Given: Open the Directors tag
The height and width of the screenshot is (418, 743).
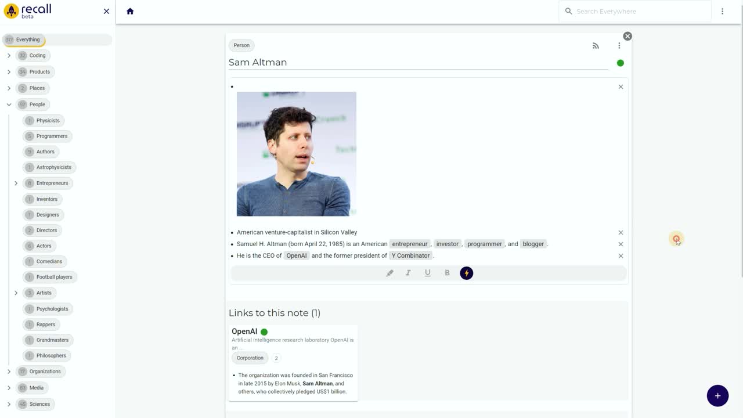Looking at the screenshot, I should click(42, 230).
